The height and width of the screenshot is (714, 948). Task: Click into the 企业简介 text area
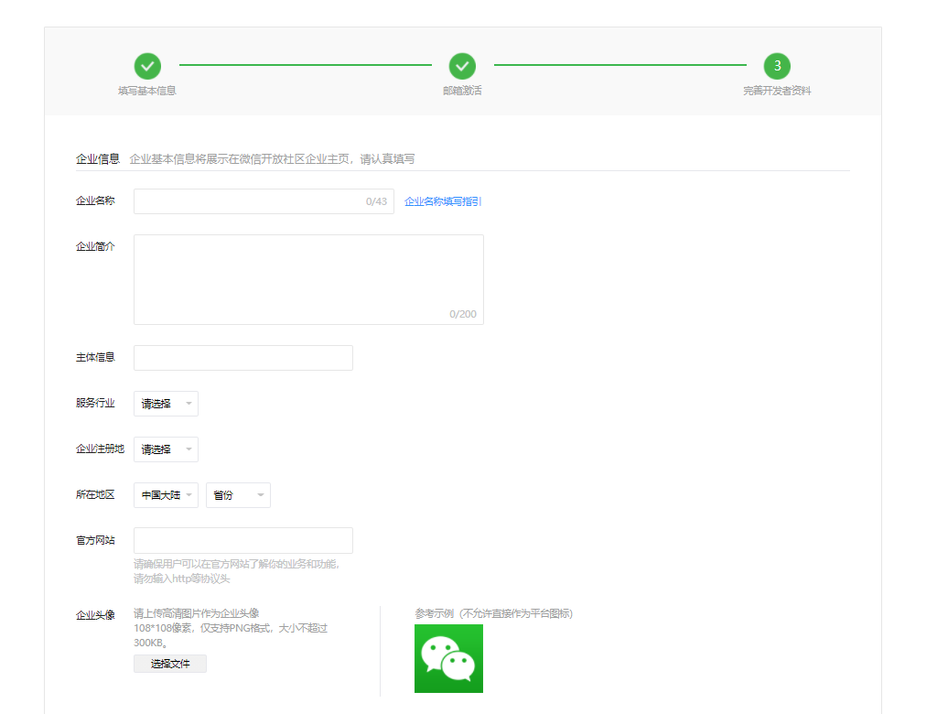point(308,279)
